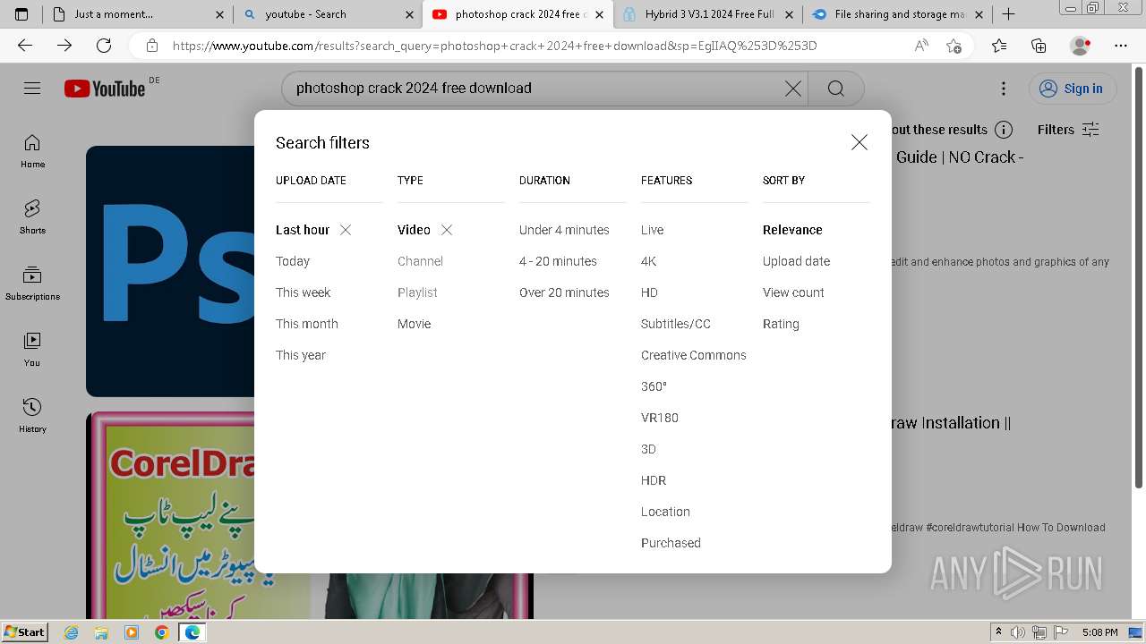The height and width of the screenshot is (644, 1146).
Task: Filter by This week upload date
Action: [x=303, y=292]
